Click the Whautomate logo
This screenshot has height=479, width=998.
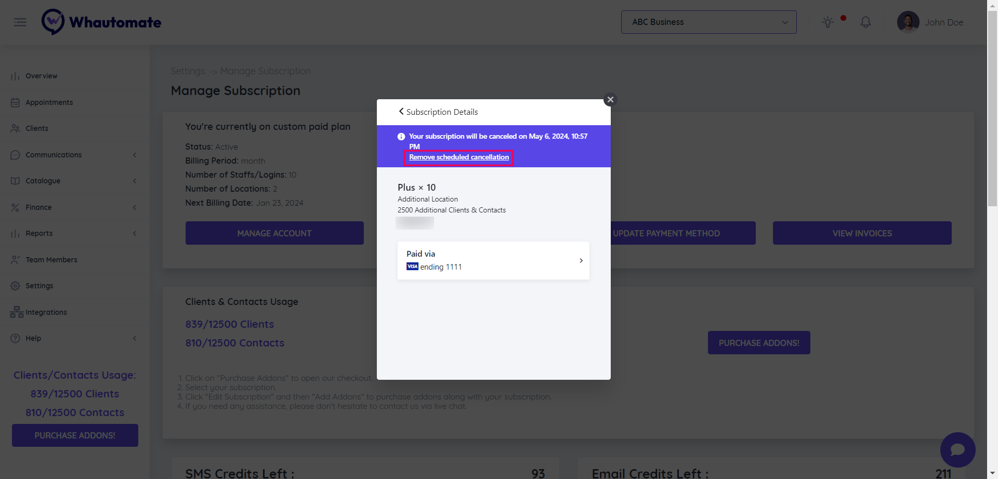[101, 22]
